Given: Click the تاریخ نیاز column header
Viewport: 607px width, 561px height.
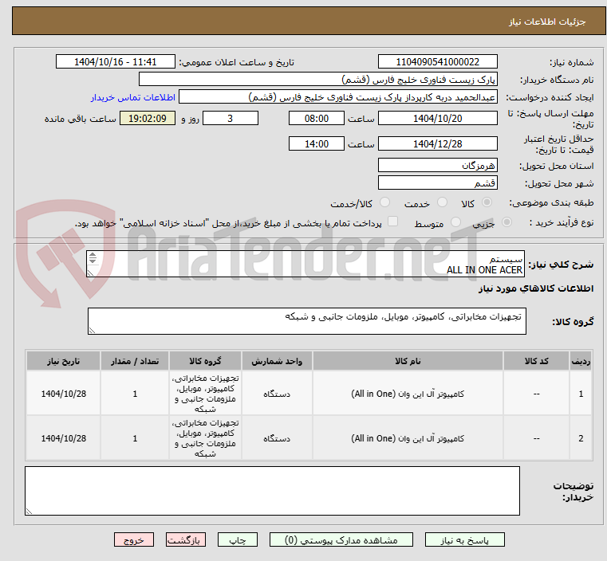Looking at the screenshot, I should (64, 361).
